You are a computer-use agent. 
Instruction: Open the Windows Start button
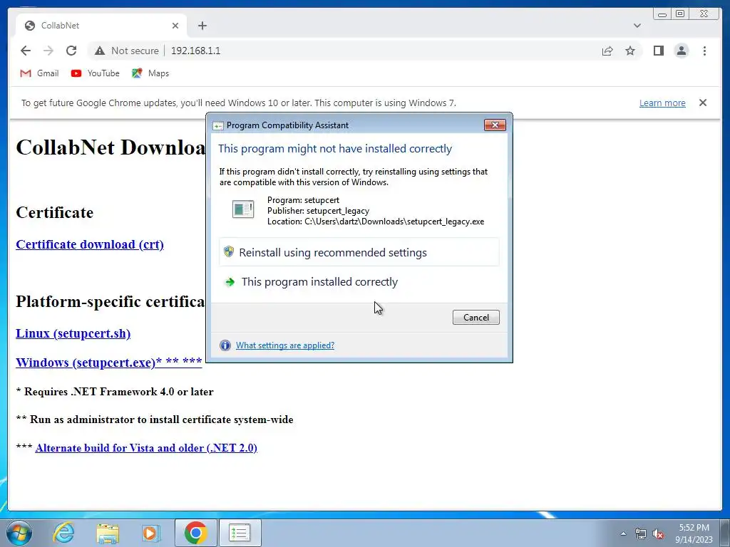[x=19, y=533]
